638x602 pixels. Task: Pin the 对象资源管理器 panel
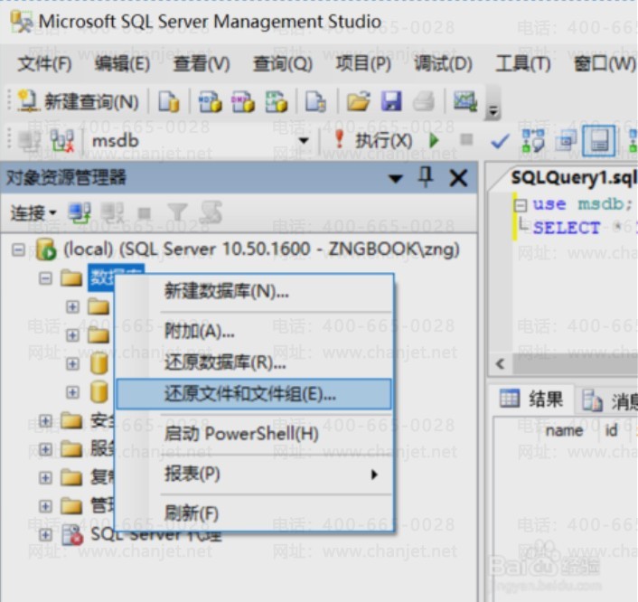[x=426, y=177]
